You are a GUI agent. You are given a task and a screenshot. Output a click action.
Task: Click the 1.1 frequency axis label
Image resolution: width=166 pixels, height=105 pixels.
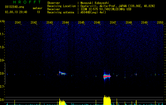tap(2, 34)
